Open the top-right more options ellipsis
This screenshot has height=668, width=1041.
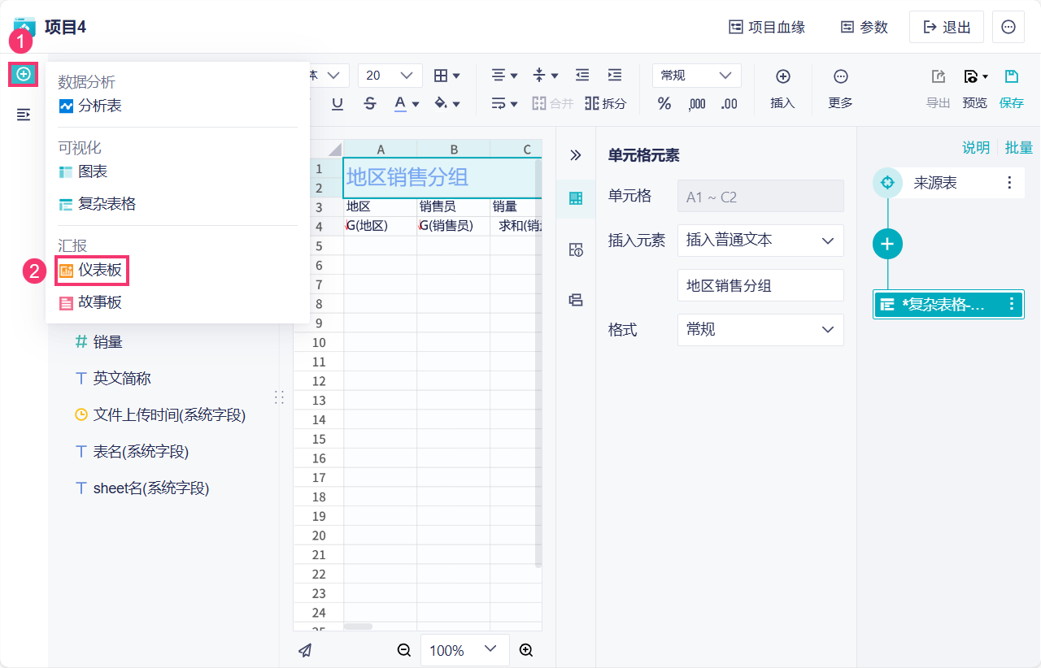point(1008,27)
